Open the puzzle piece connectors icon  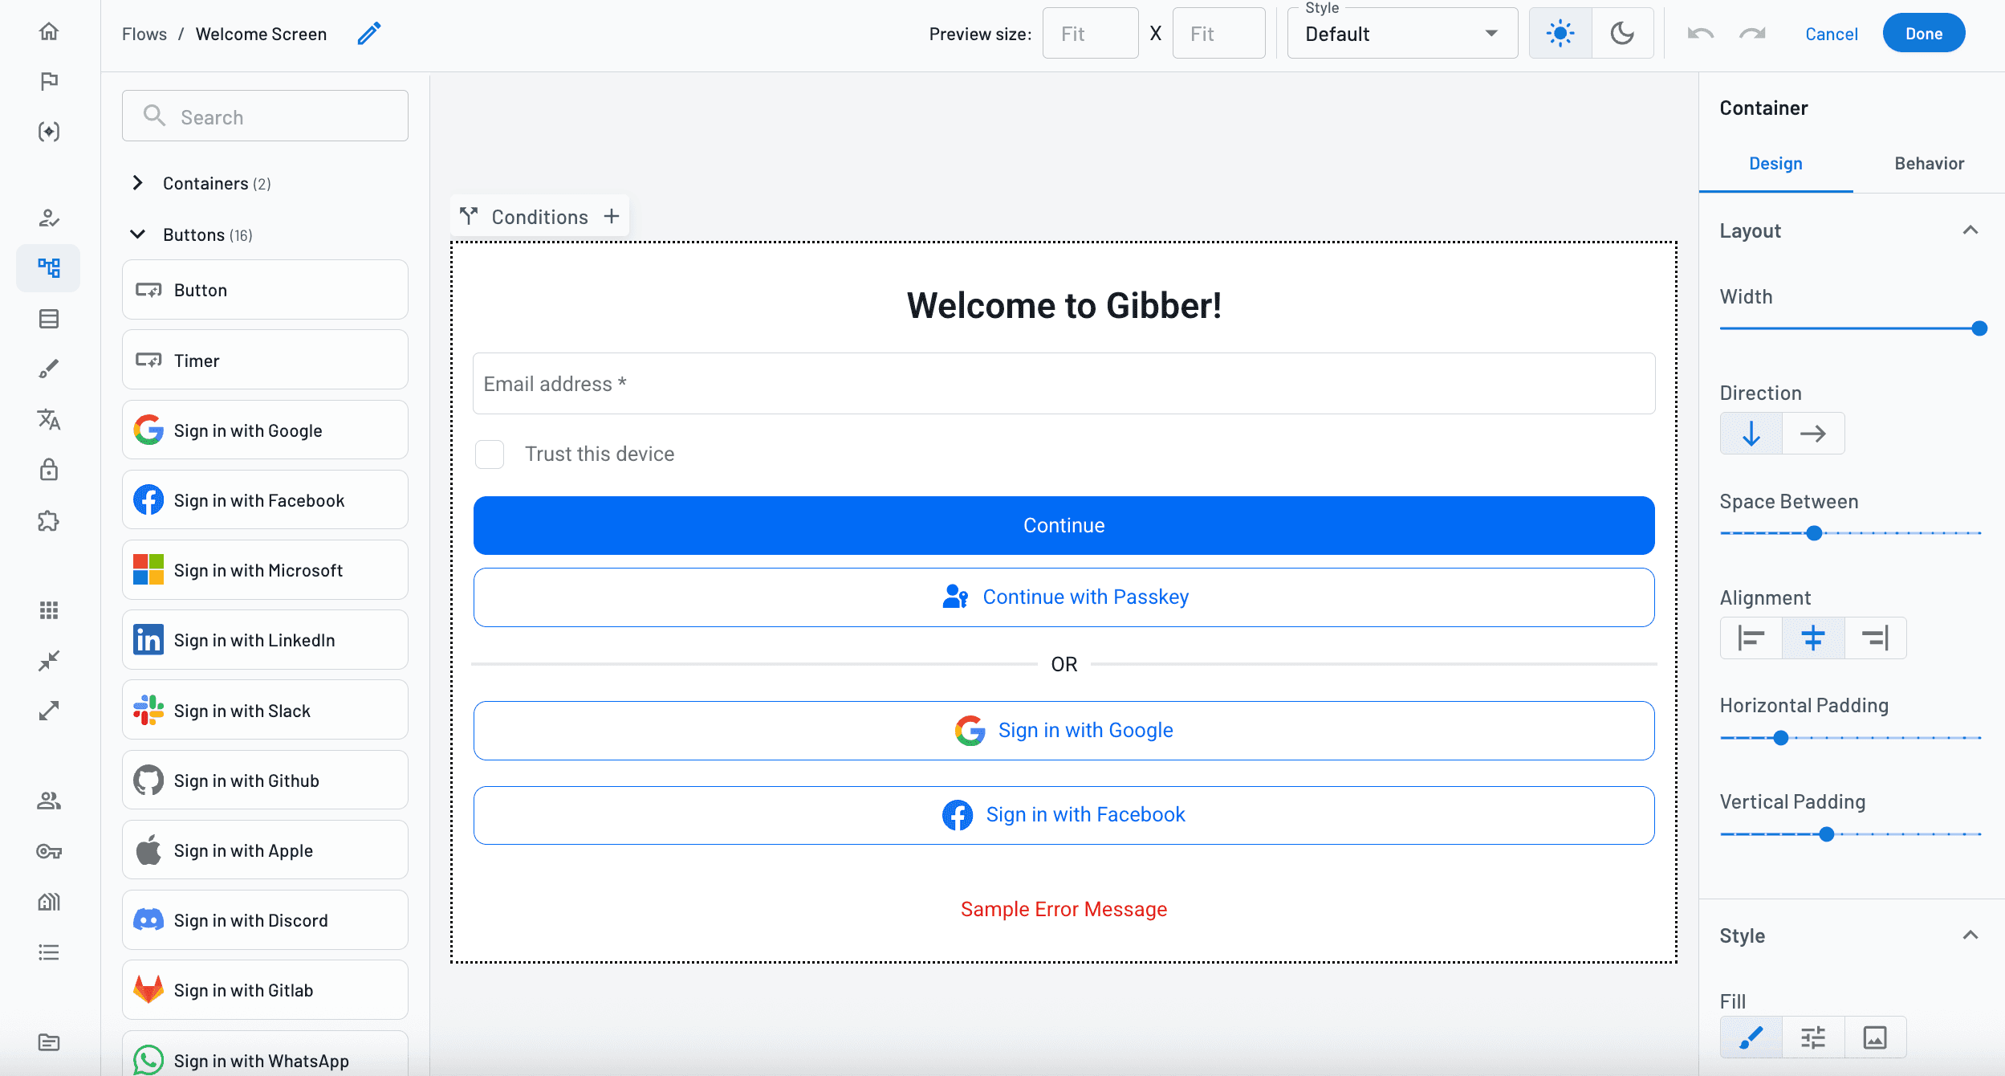pyautogui.click(x=49, y=521)
